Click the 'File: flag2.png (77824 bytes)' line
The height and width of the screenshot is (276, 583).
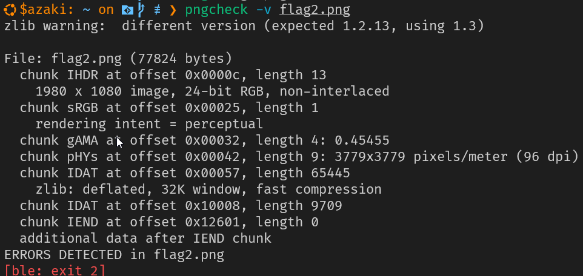[x=118, y=58]
